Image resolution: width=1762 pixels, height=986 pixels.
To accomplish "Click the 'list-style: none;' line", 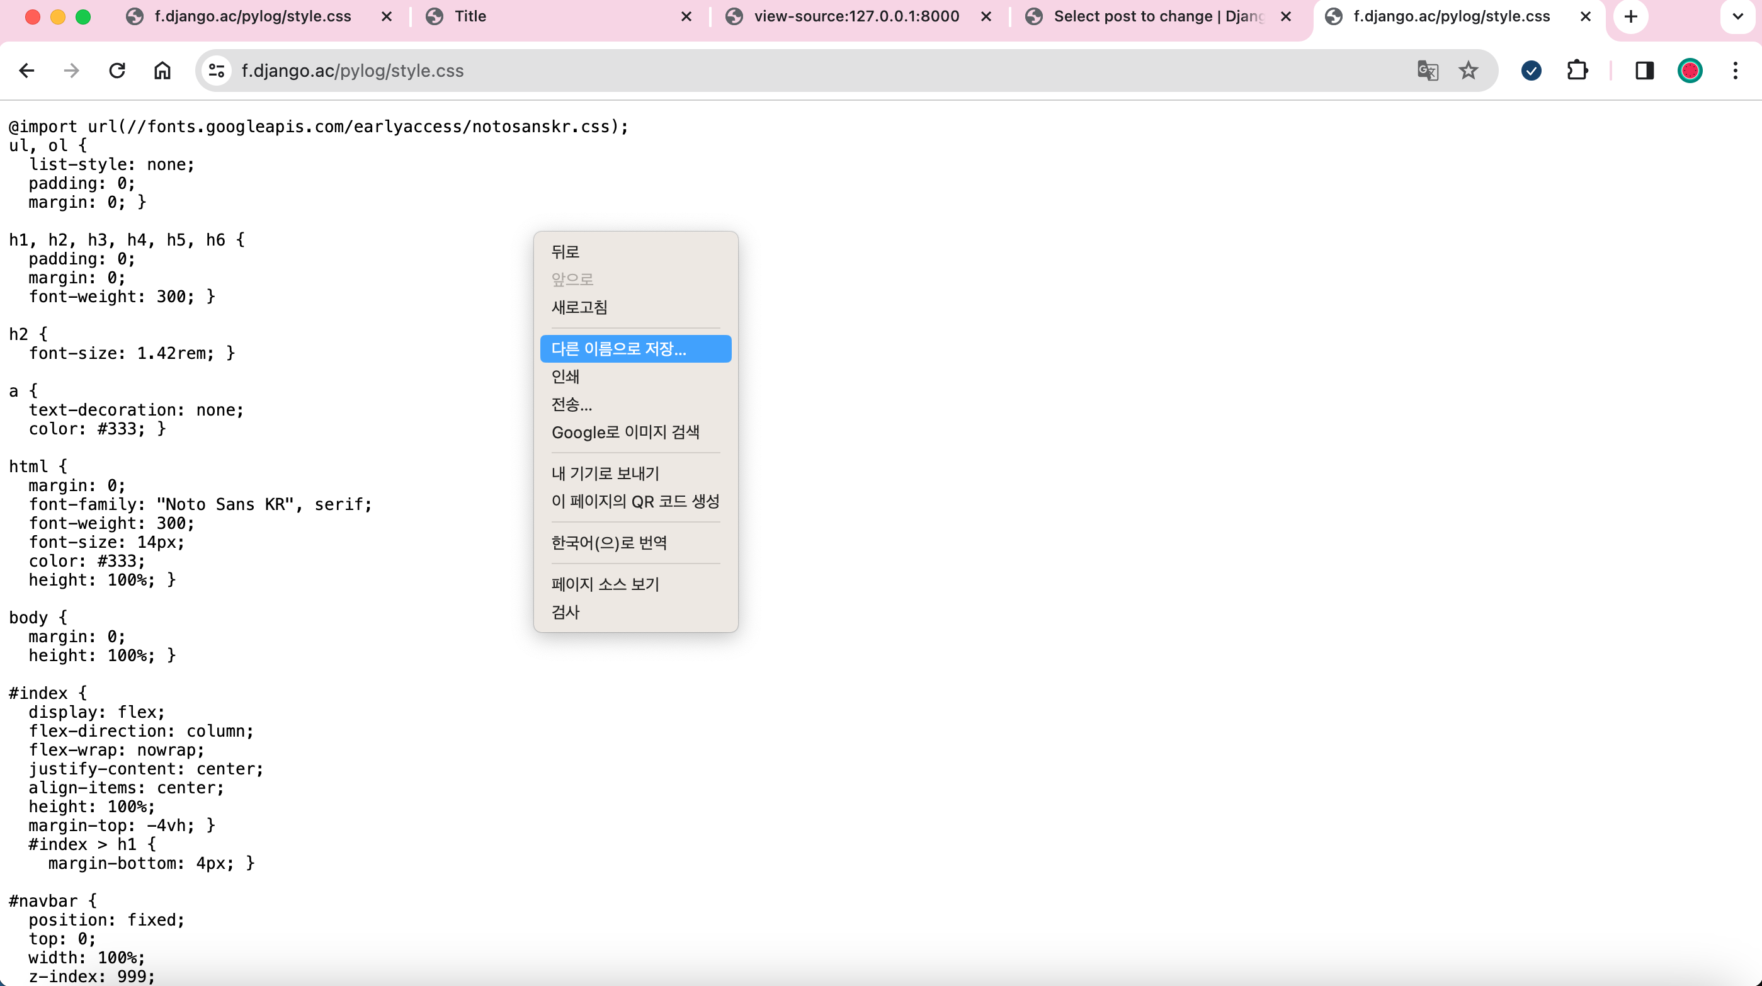I will tap(111, 164).
